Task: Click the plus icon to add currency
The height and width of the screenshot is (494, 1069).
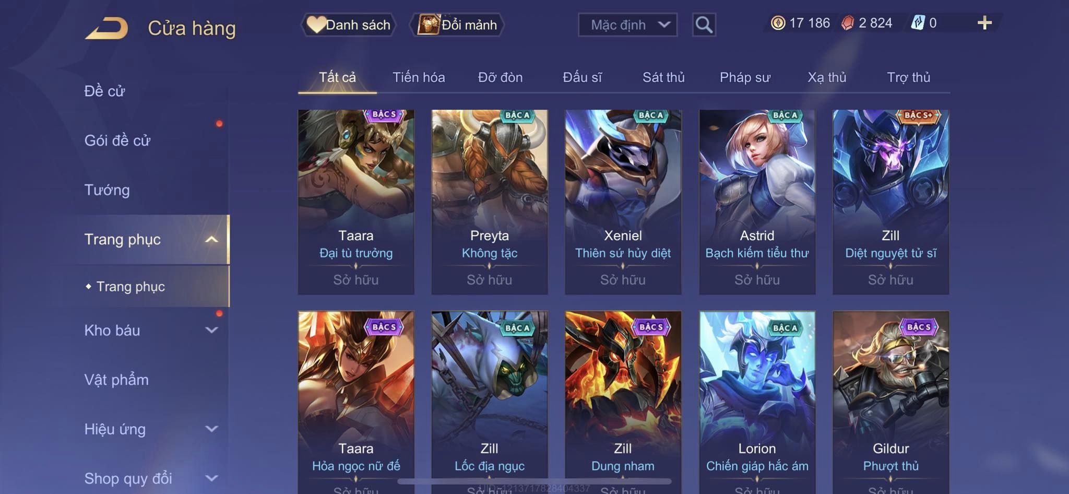Action: [x=984, y=23]
